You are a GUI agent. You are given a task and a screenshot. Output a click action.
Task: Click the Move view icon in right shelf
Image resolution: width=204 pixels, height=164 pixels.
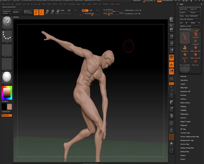pos(171,102)
